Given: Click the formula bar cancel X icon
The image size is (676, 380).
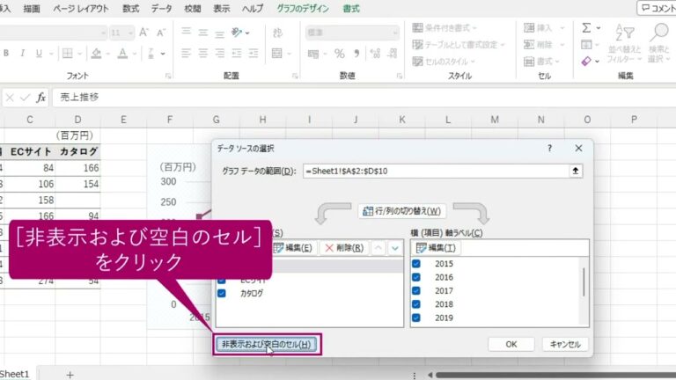Looking at the screenshot, I should (x=10, y=98).
